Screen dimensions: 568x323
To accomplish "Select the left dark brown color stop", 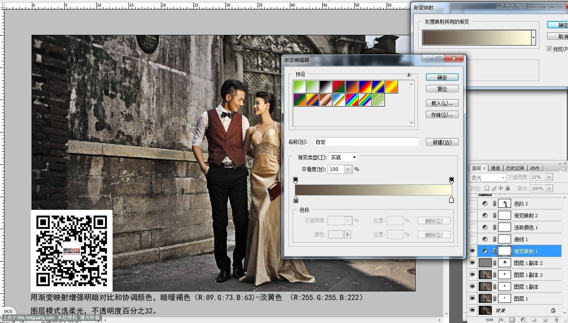I will (x=296, y=200).
